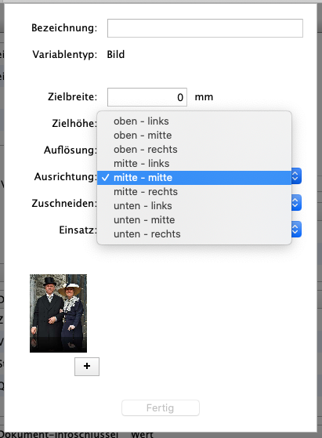
Task: Click the Auflösung label
Action: [x=70, y=150]
